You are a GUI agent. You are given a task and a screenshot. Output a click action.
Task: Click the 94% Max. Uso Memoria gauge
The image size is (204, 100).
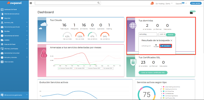tap(105, 36)
